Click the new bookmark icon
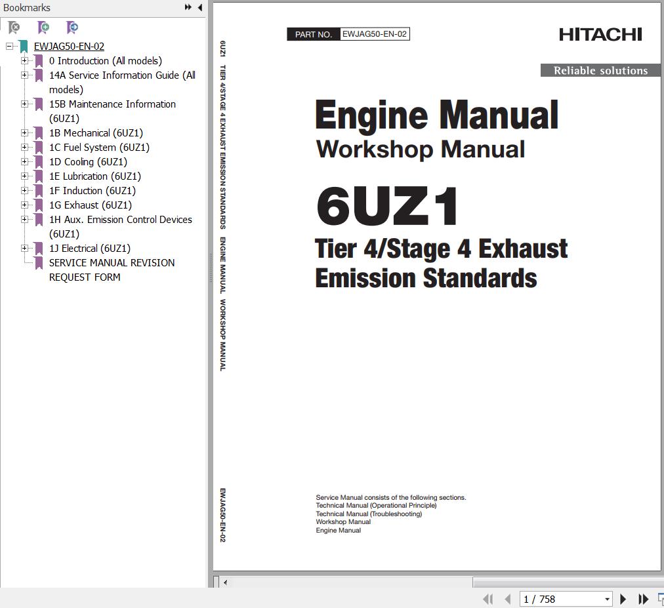The height and width of the screenshot is (608, 664). [42, 28]
